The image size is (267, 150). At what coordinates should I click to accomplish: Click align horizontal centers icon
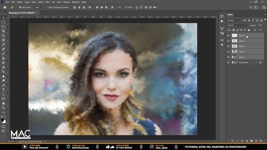point(79,7)
